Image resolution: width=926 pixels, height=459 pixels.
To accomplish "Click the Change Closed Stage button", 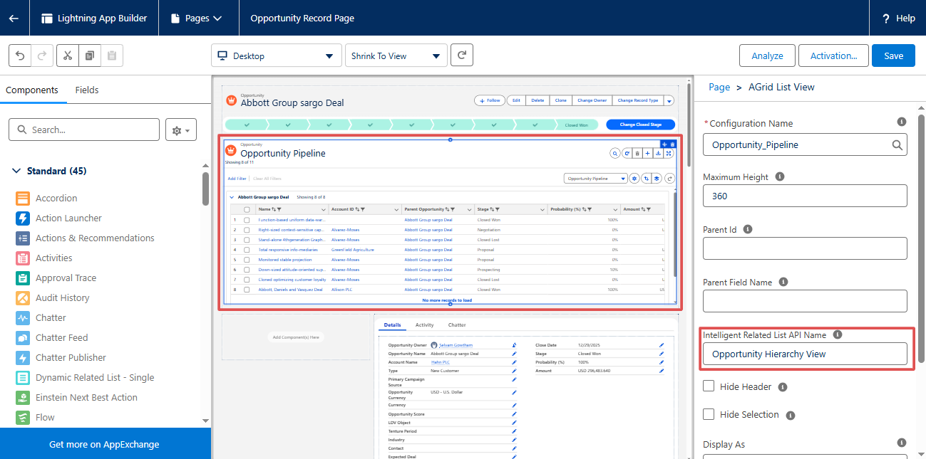I will pyautogui.click(x=640, y=125).
